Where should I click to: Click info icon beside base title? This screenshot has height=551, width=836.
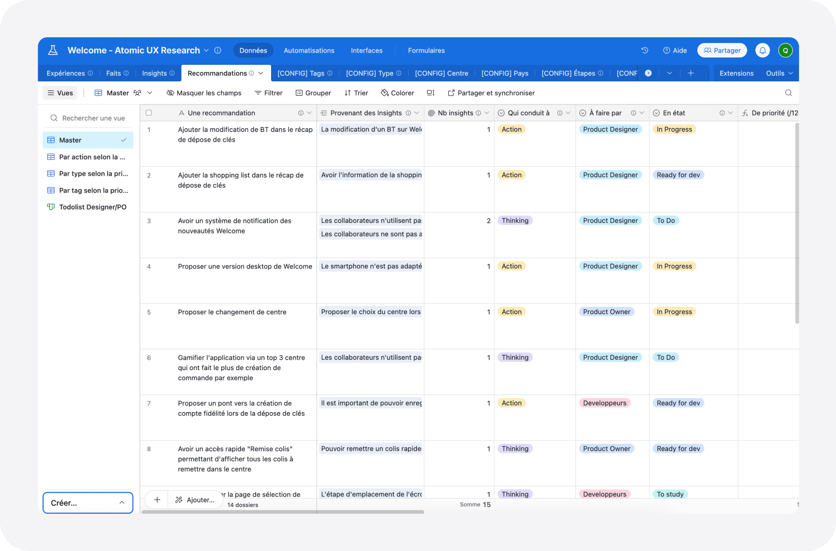click(x=218, y=50)
